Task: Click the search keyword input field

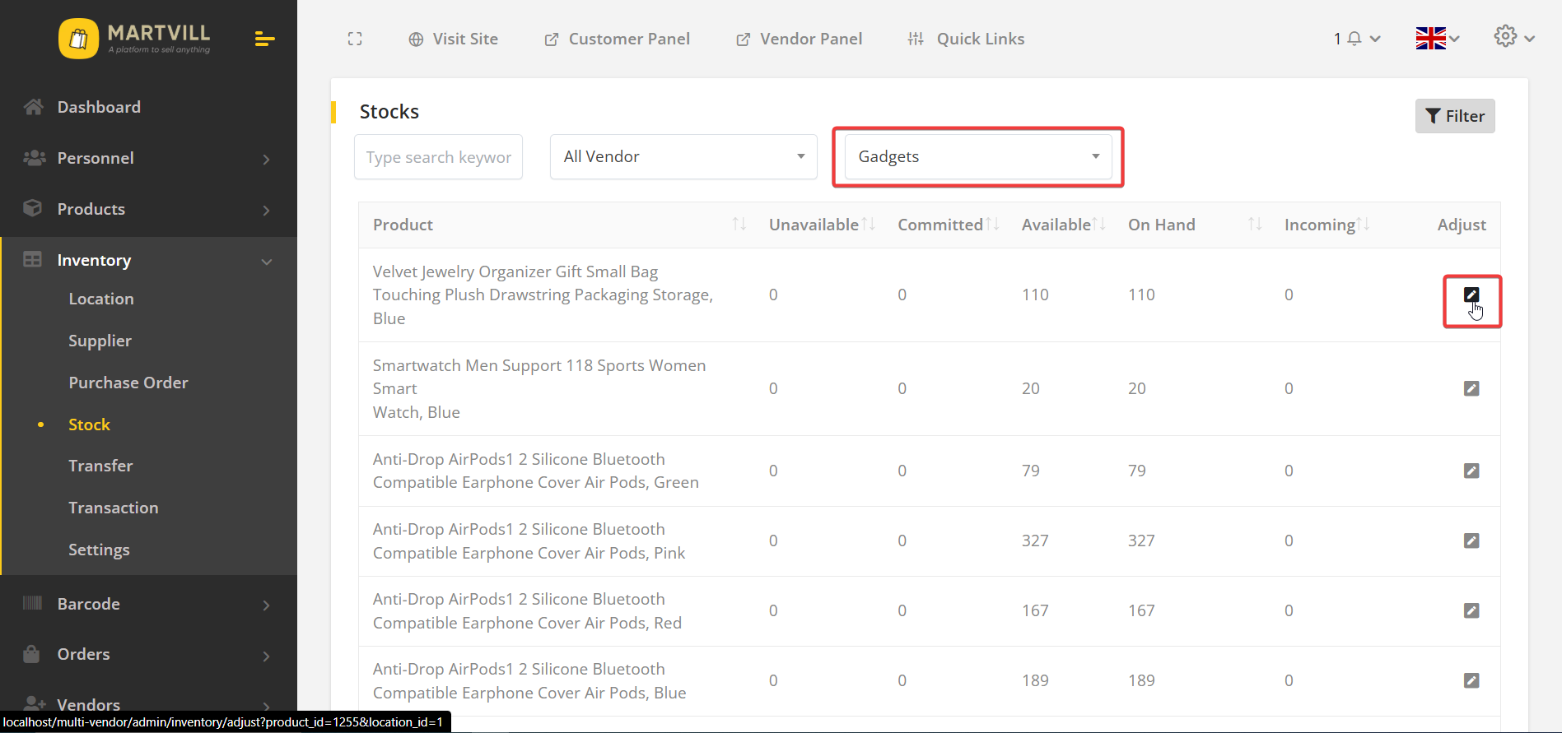Action: coord(438,156)
